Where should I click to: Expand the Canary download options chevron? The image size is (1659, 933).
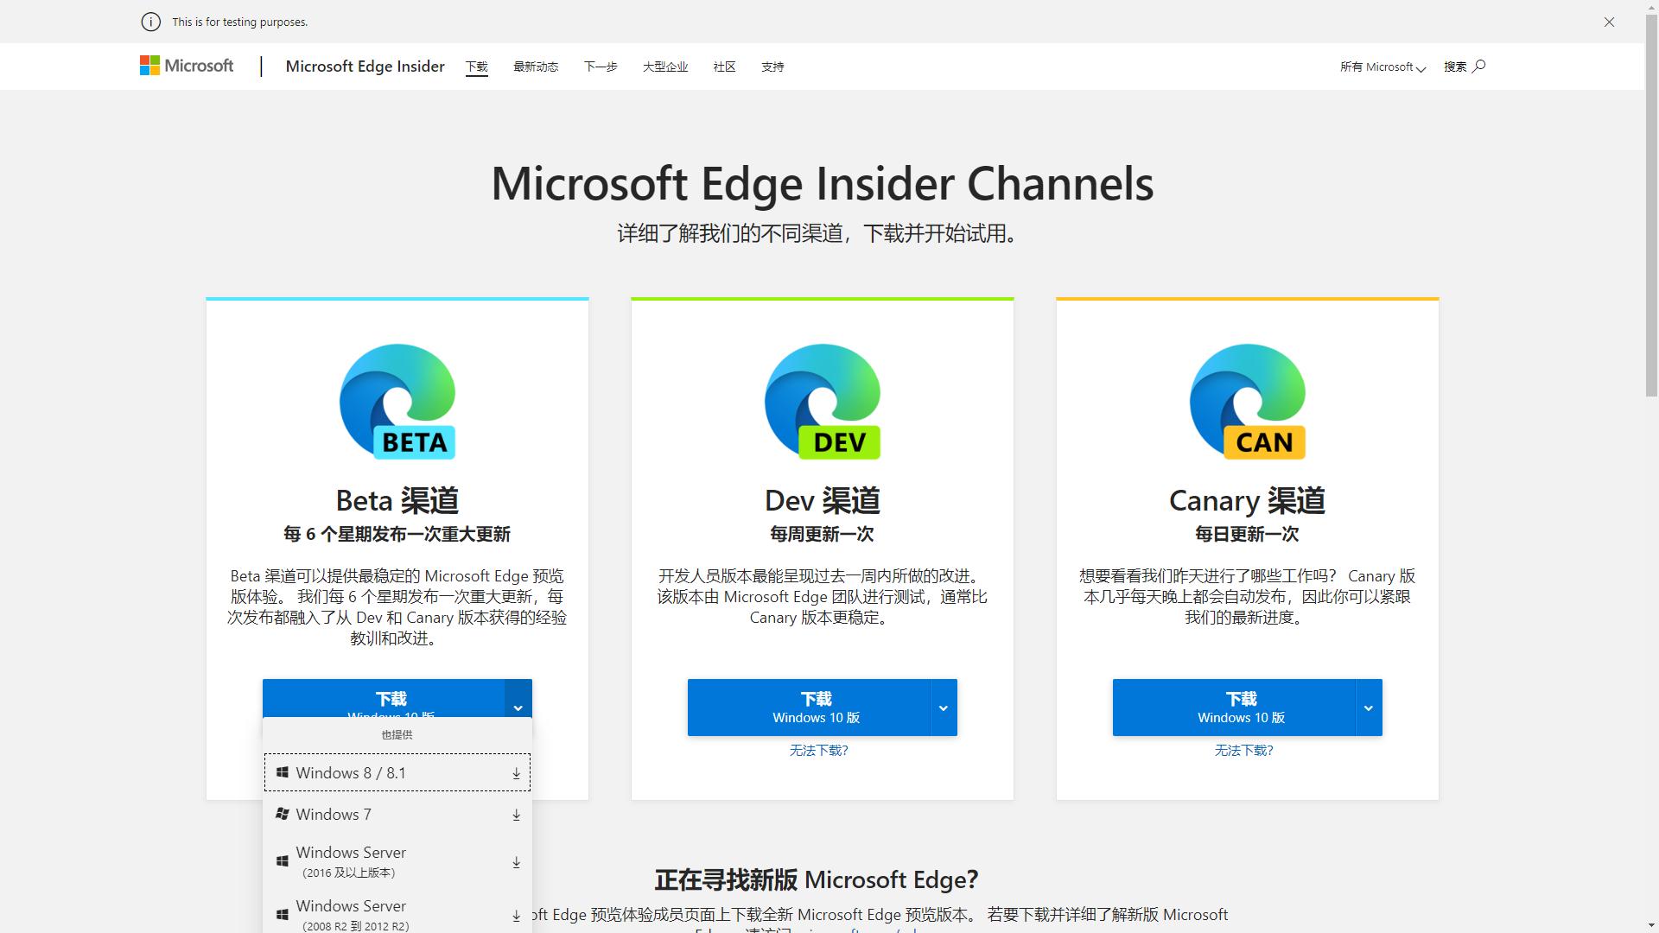(1369, 708)
